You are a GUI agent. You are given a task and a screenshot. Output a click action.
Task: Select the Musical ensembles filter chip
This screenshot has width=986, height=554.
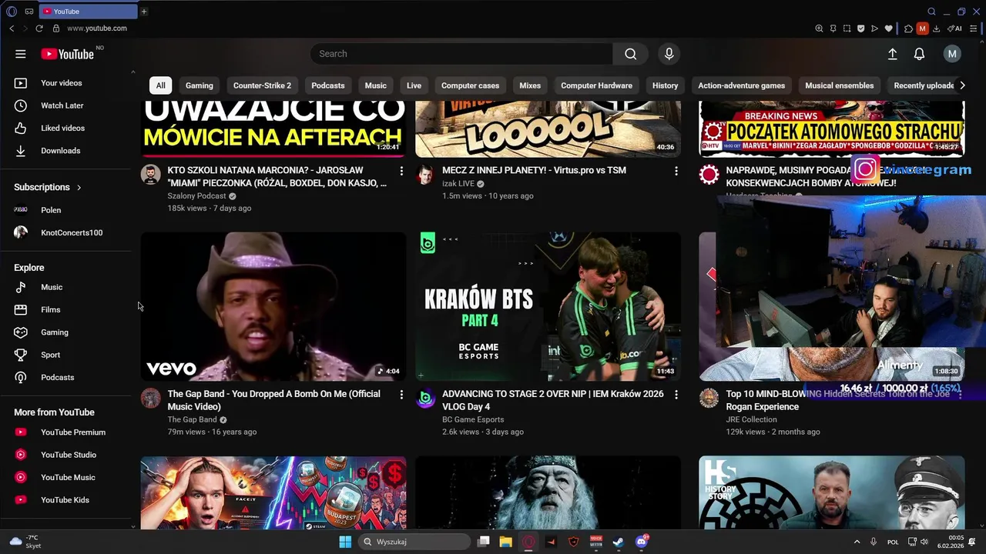[x=839, y=85]
